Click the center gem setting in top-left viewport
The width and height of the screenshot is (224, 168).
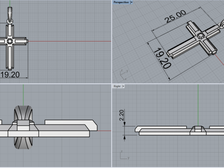(x=10, y=42)
